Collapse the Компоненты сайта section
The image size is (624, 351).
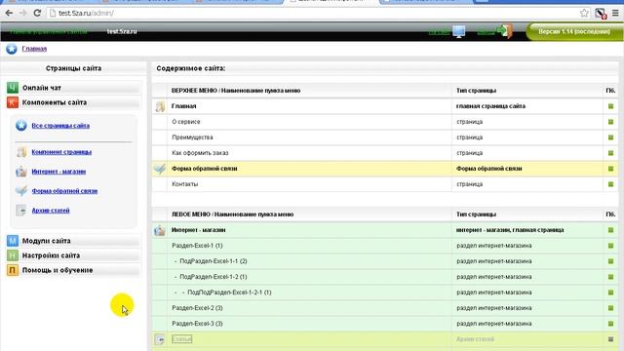point(74,102)
